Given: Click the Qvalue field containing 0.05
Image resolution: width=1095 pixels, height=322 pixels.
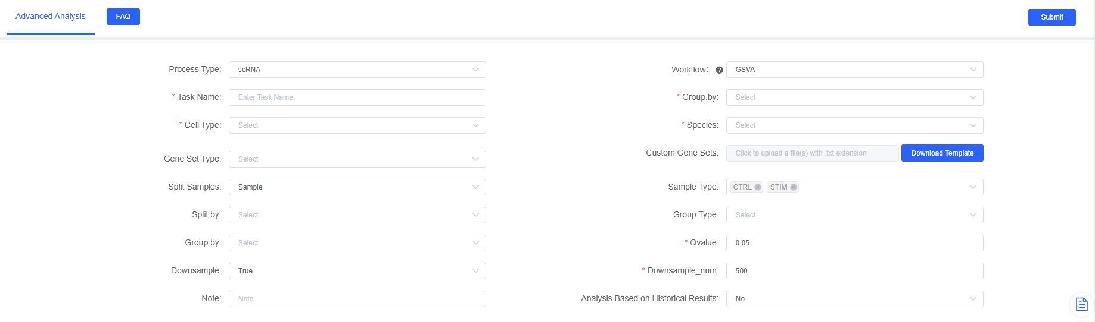Looking at the screenshot, I should [854, 243].
